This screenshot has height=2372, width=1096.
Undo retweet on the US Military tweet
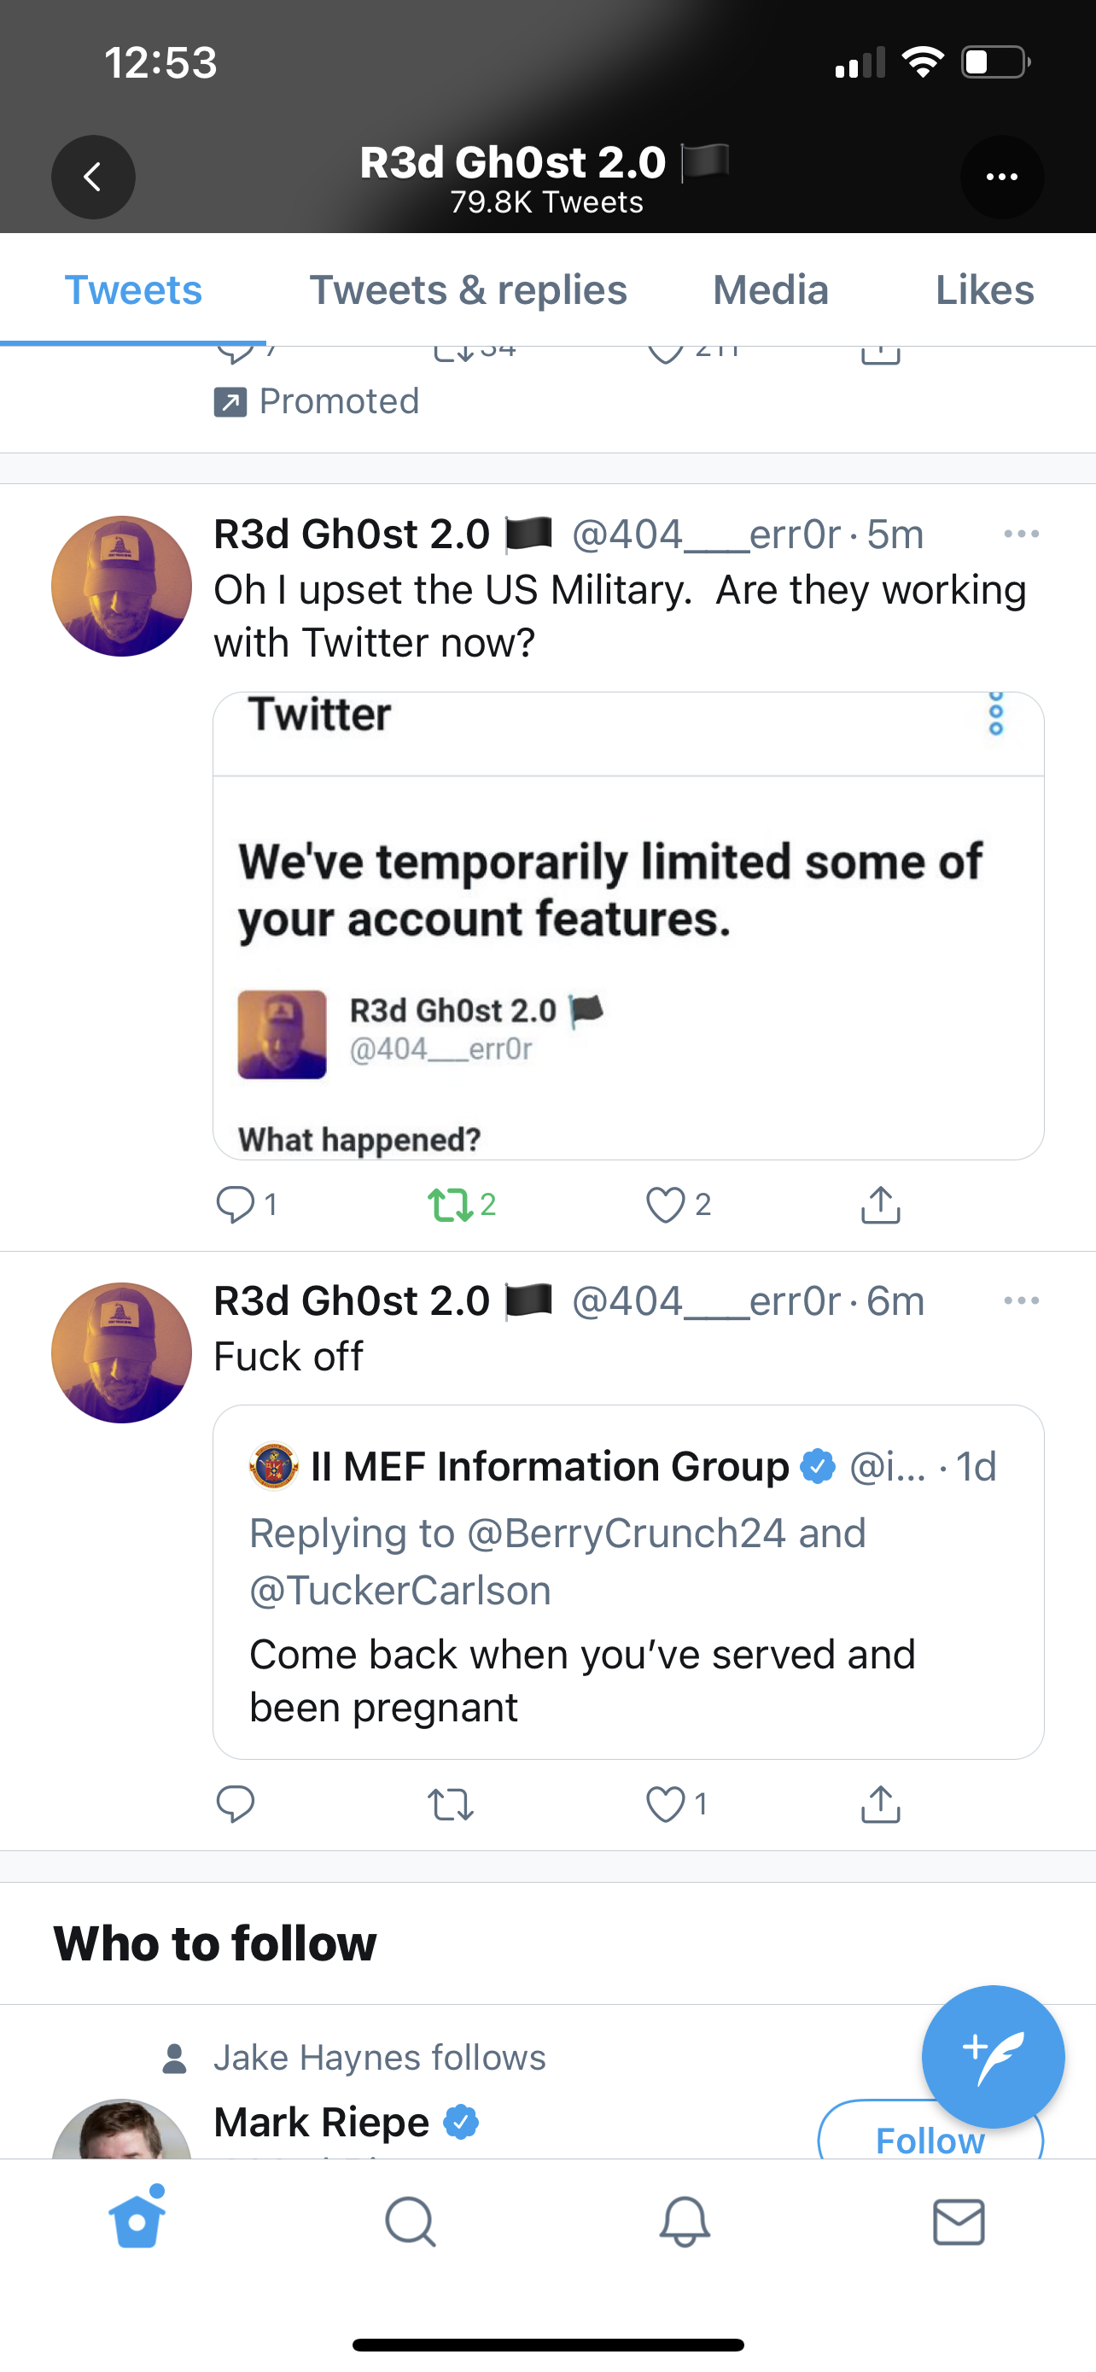pos(450,1205)
